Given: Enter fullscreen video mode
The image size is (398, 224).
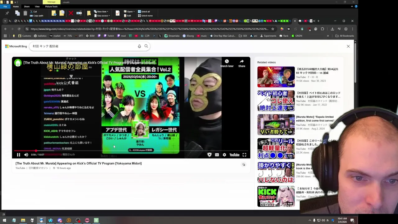Looking at the screenshot, I should coord(244,155).
